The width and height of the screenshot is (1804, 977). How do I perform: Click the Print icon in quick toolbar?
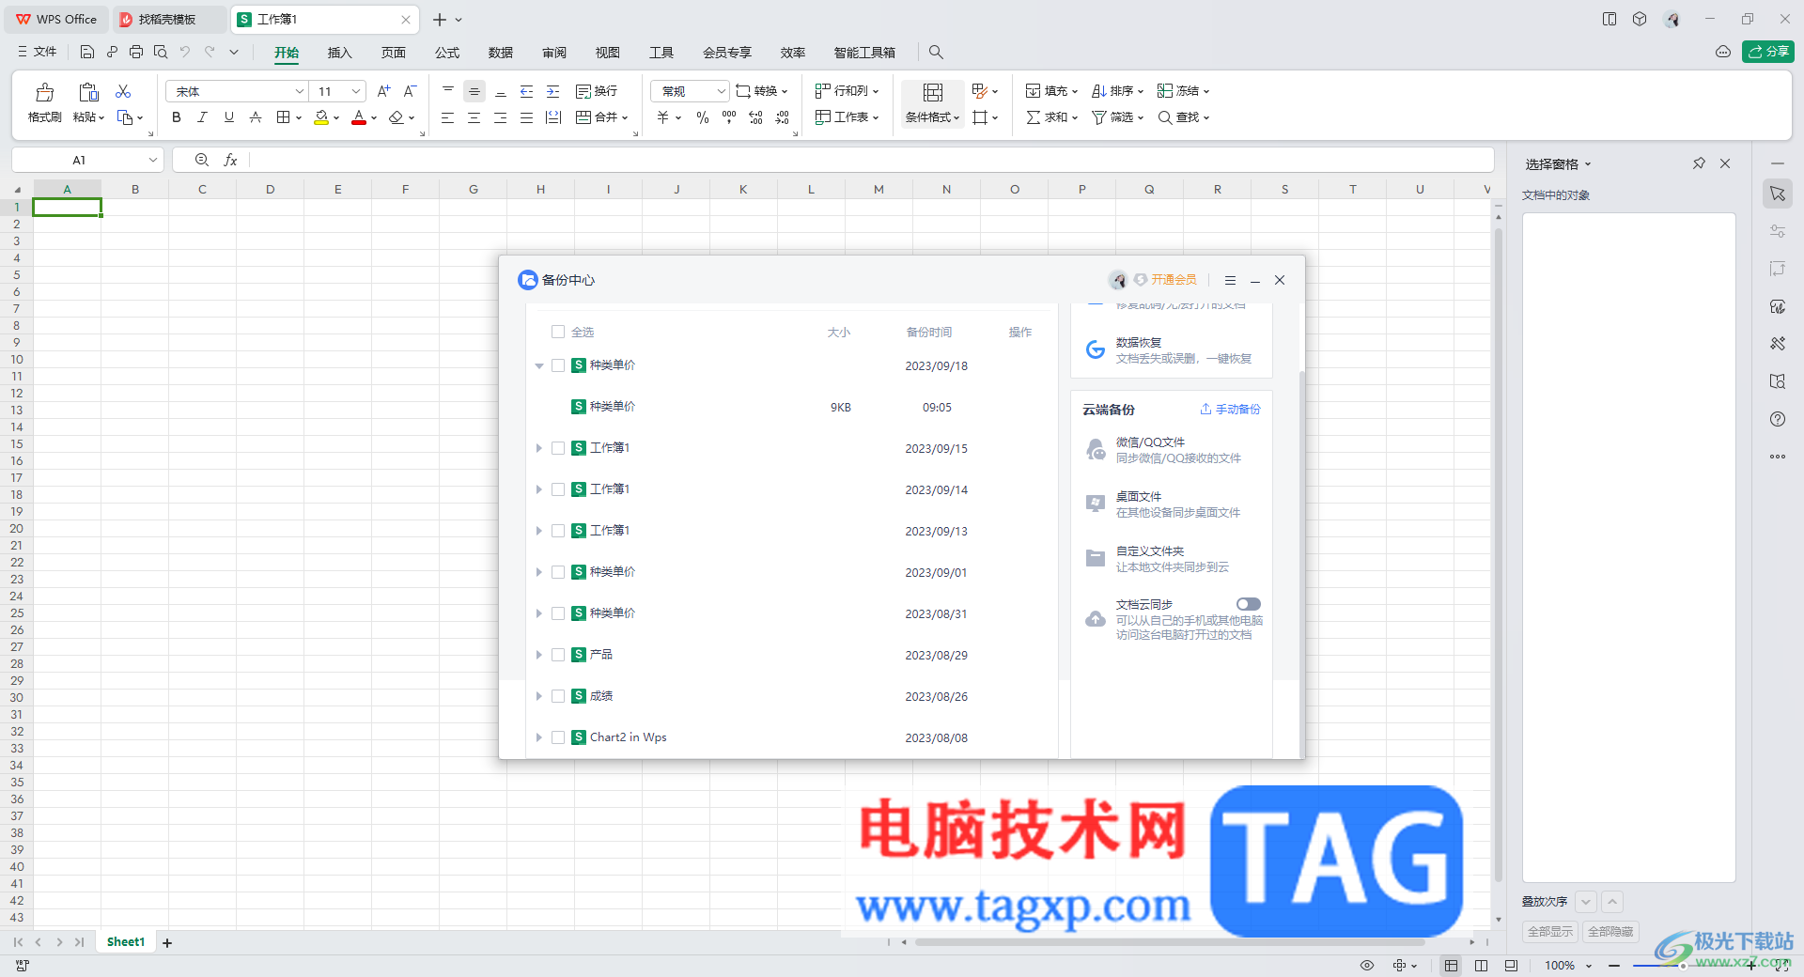pyautogui.click(x=136, y=52)
